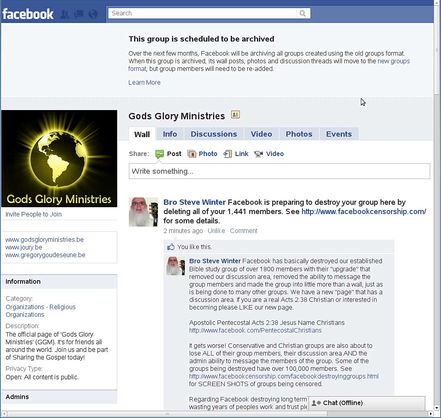Switch to the Info tab
This screenshot has width=441, height=418.
point(170,134)
